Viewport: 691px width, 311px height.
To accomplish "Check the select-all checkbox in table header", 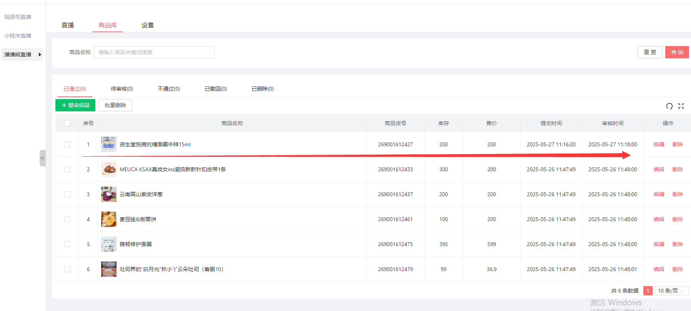I will click(67, 123).
